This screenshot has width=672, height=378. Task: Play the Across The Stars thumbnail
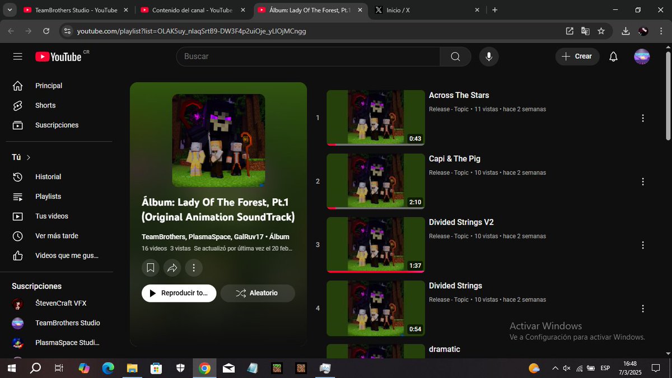(x=376, y=118)
